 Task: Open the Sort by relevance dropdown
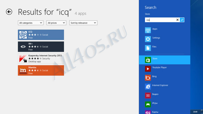coord(83,23)
